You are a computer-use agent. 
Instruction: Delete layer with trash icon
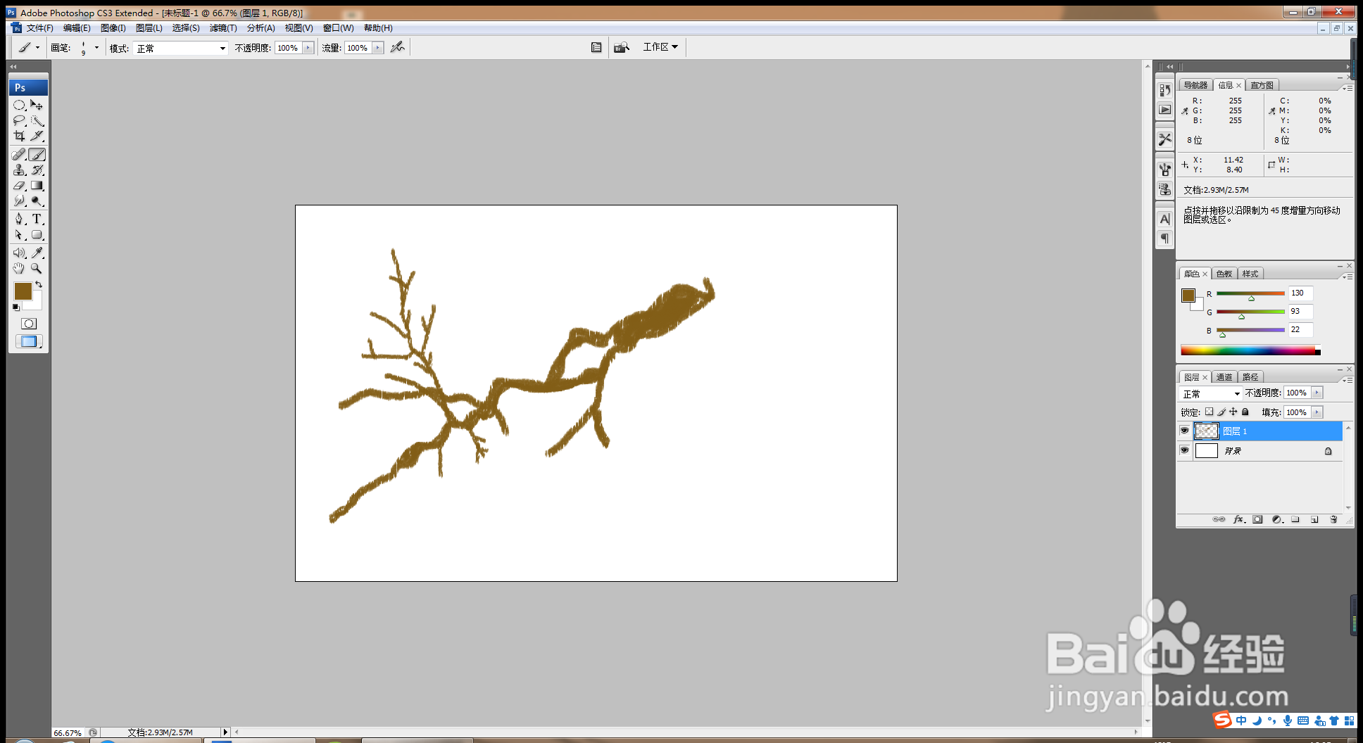point(1333,519)
